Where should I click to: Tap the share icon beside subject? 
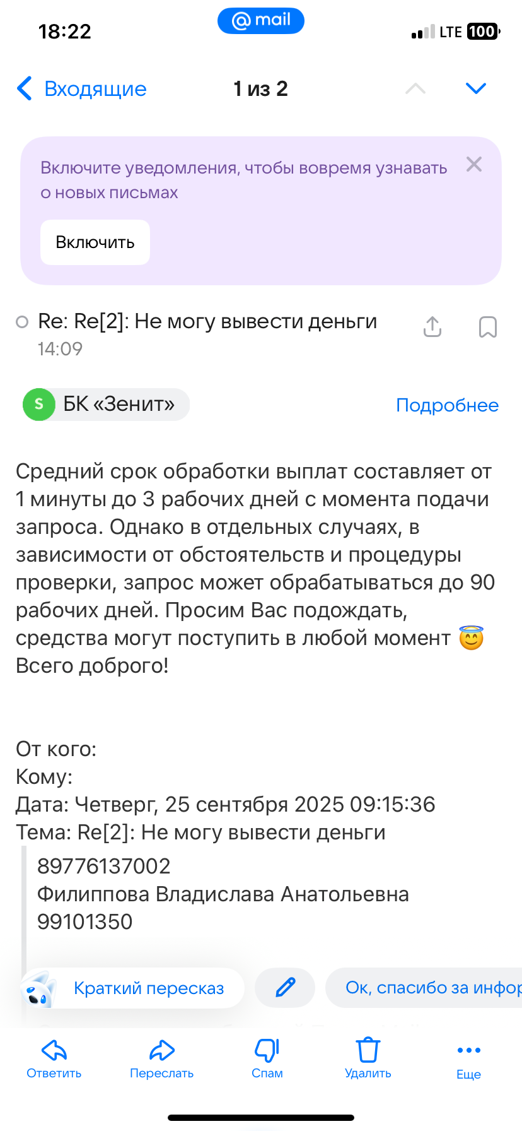(432, 327)
